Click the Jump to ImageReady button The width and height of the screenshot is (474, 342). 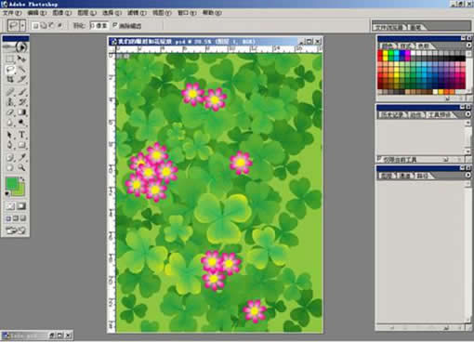point(15,230)
